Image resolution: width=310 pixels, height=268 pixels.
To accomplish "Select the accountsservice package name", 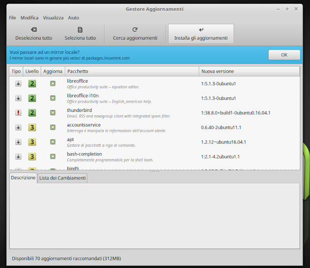I will pos(84,125).
